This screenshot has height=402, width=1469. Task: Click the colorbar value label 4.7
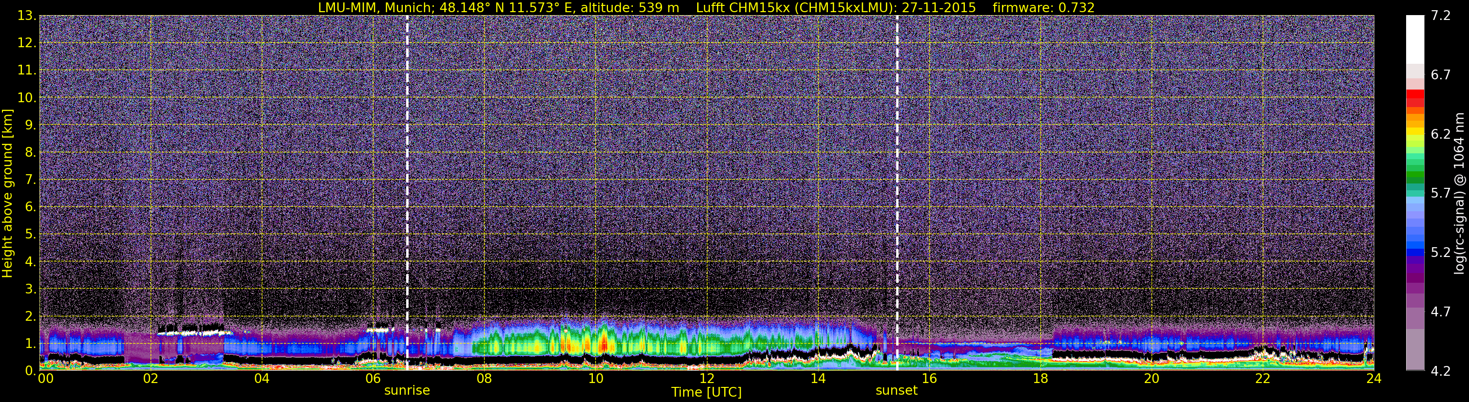tap(1441, 312)
